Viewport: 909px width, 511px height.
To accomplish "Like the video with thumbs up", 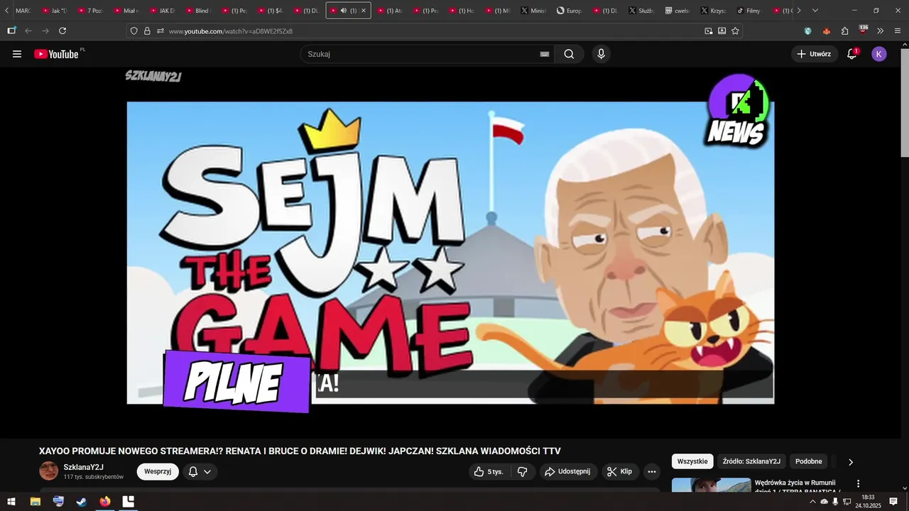I will 489,471.
